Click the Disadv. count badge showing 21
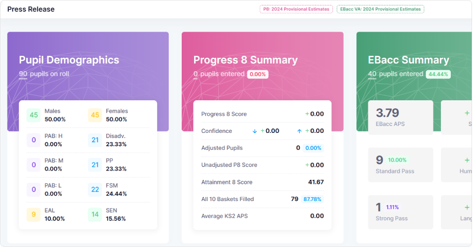Screen dimensions: 473x247 [x=95, y=140]
